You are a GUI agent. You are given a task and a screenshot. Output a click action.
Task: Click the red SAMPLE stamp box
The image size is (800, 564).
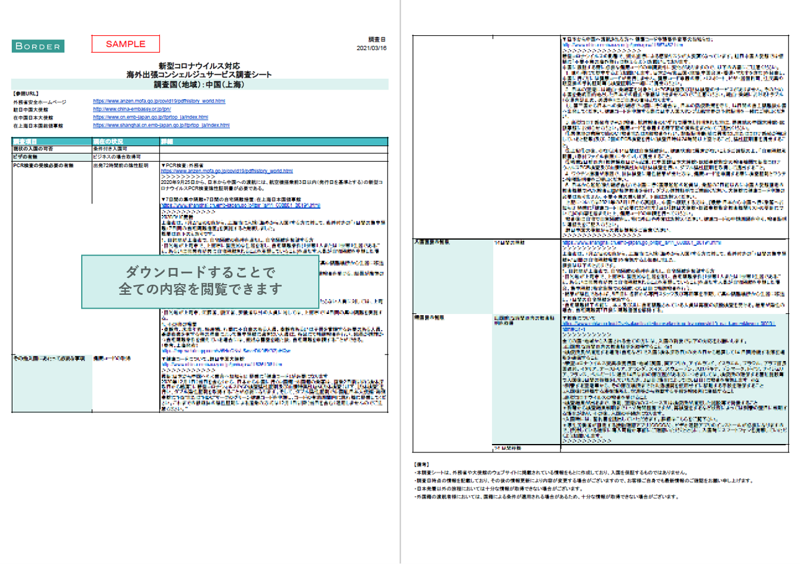pyautogui.click(x=125, y=44)
